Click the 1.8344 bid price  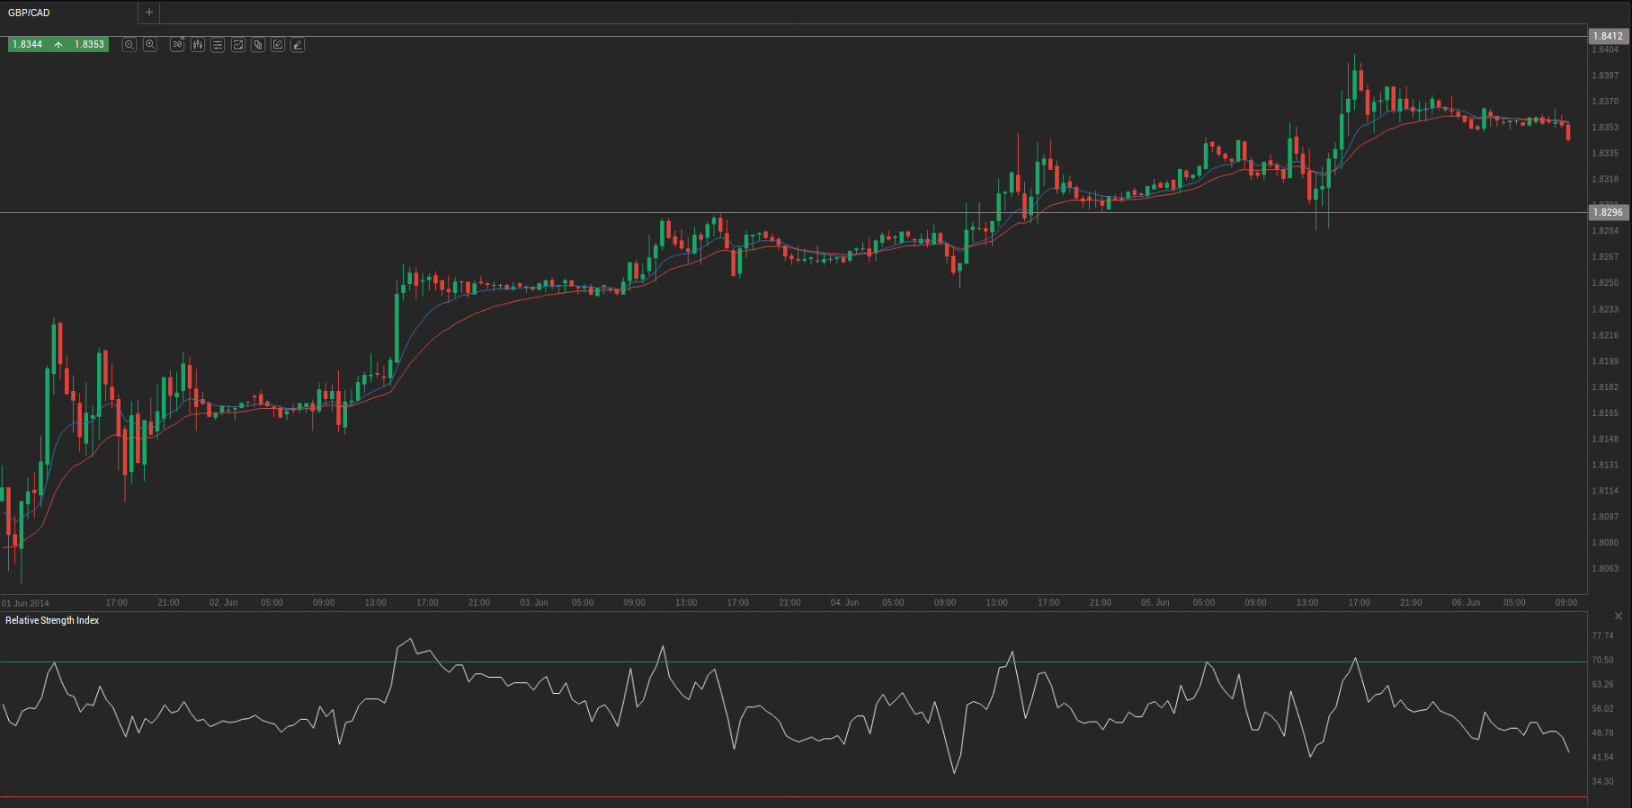(27, 44)
